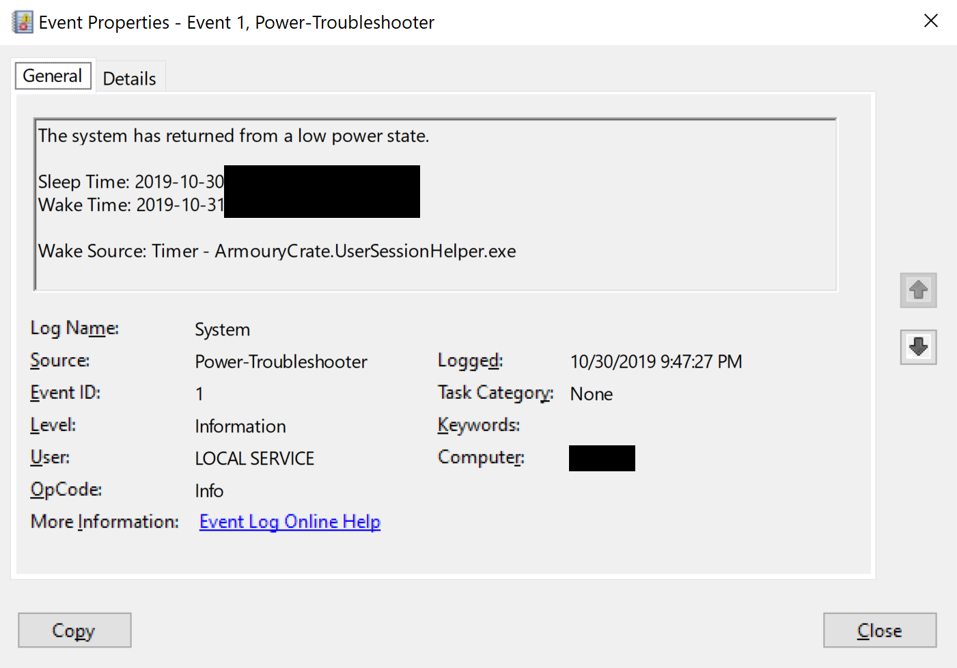Click the Log Name value System
Viewport: 957px width, 668px height.
pos(222,330)
